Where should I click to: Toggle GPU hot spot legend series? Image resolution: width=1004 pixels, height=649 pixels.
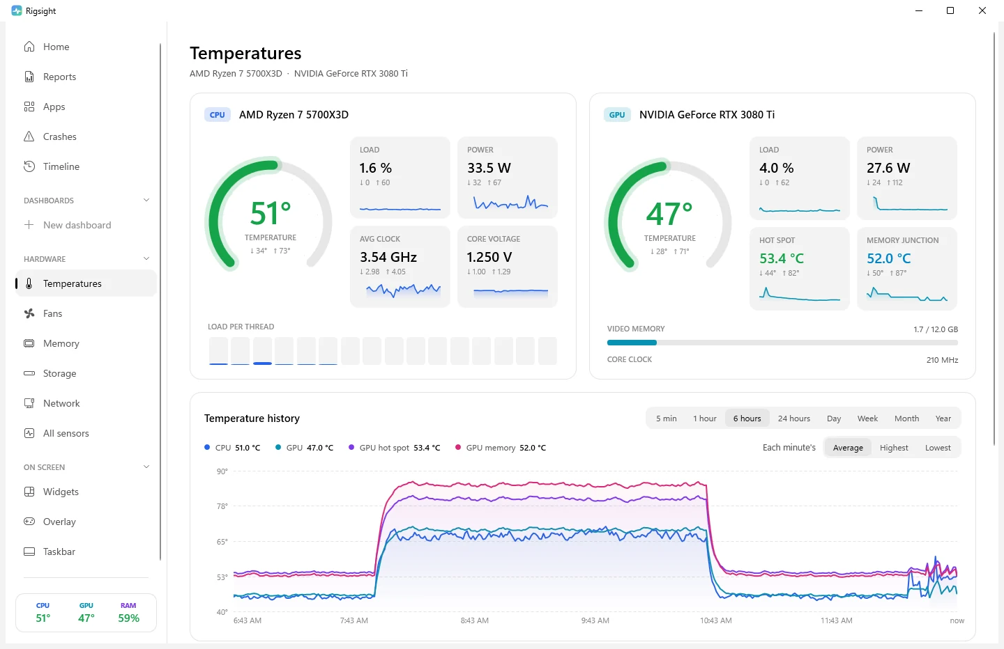pos(395,448)
